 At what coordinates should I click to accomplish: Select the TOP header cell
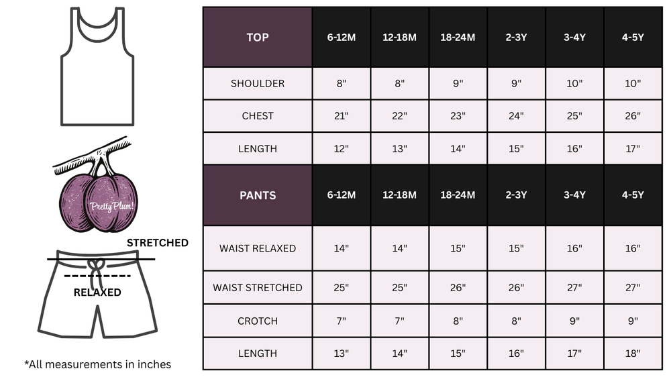[258, 38]
